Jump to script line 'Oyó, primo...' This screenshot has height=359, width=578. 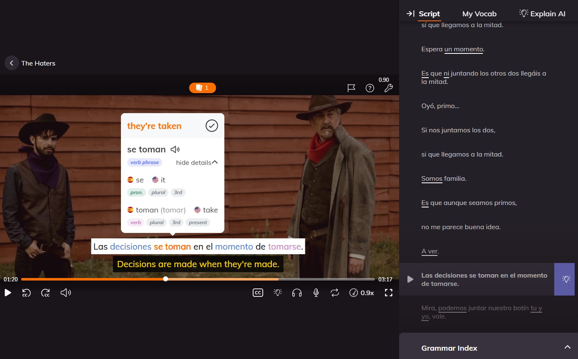[440, 106]
